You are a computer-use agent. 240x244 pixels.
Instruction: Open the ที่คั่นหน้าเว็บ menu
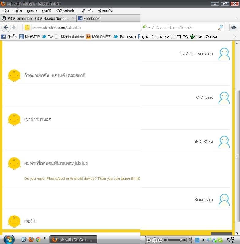pos(66,11)
